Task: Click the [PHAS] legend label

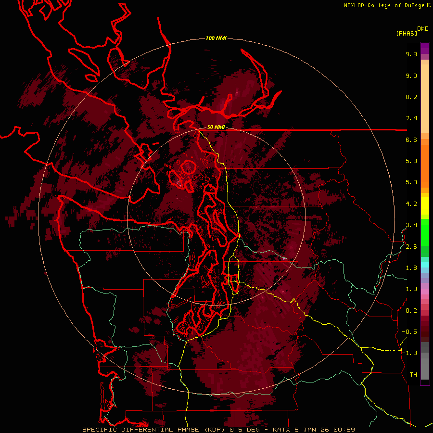Action: [407, 33]
